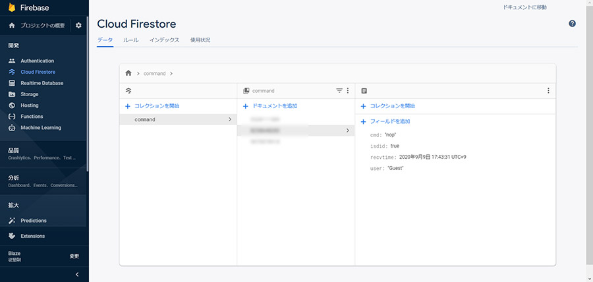Switch to the 使用状況 tab

[200, 40]
